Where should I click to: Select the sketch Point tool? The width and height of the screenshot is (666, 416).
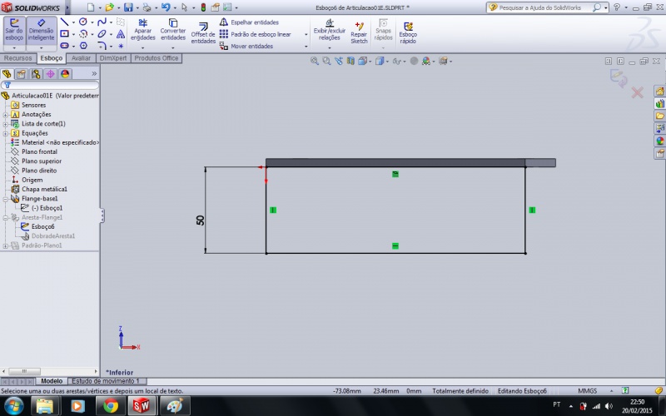pyautogui.click(x=121, y=46)
